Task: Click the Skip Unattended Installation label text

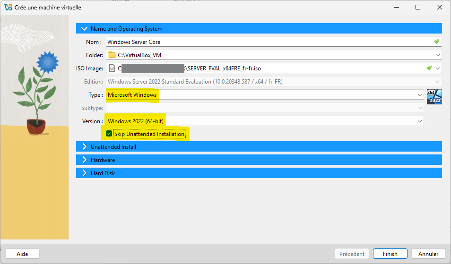Action: tap(149, 134)
